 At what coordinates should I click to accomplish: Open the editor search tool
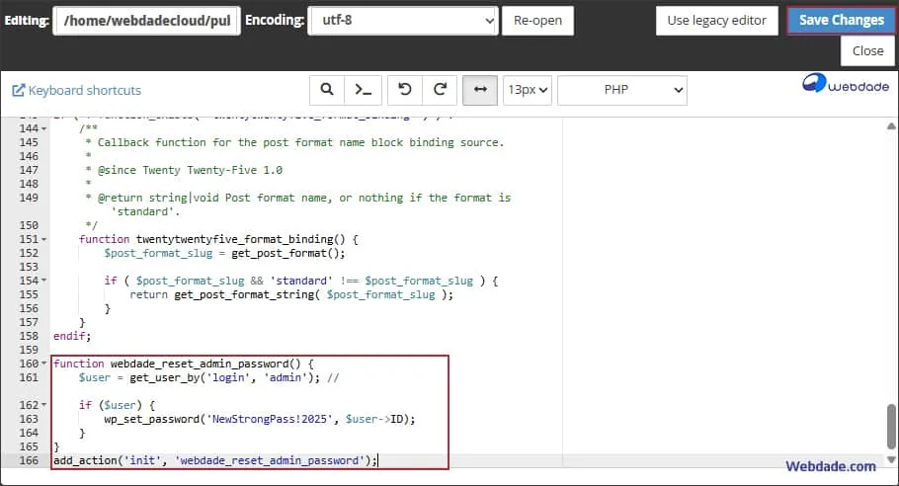326,90
